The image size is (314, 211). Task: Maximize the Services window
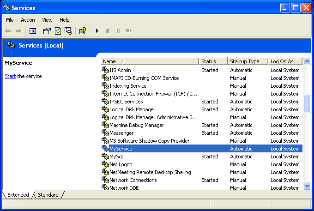tap(296, 8)
